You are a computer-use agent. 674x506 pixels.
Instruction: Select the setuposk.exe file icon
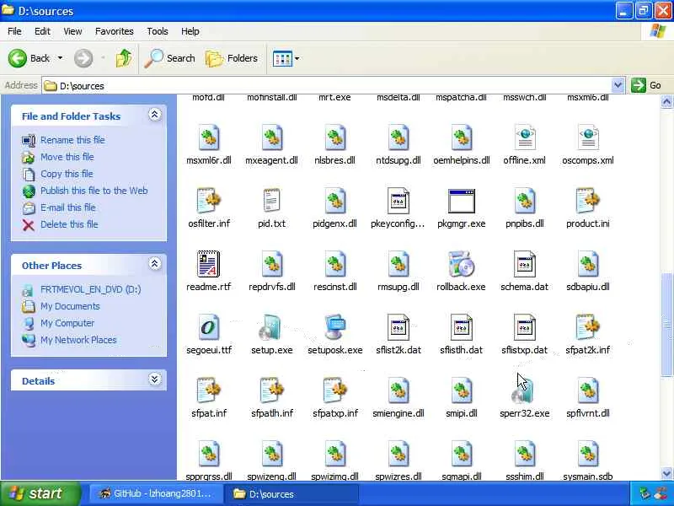334,328
